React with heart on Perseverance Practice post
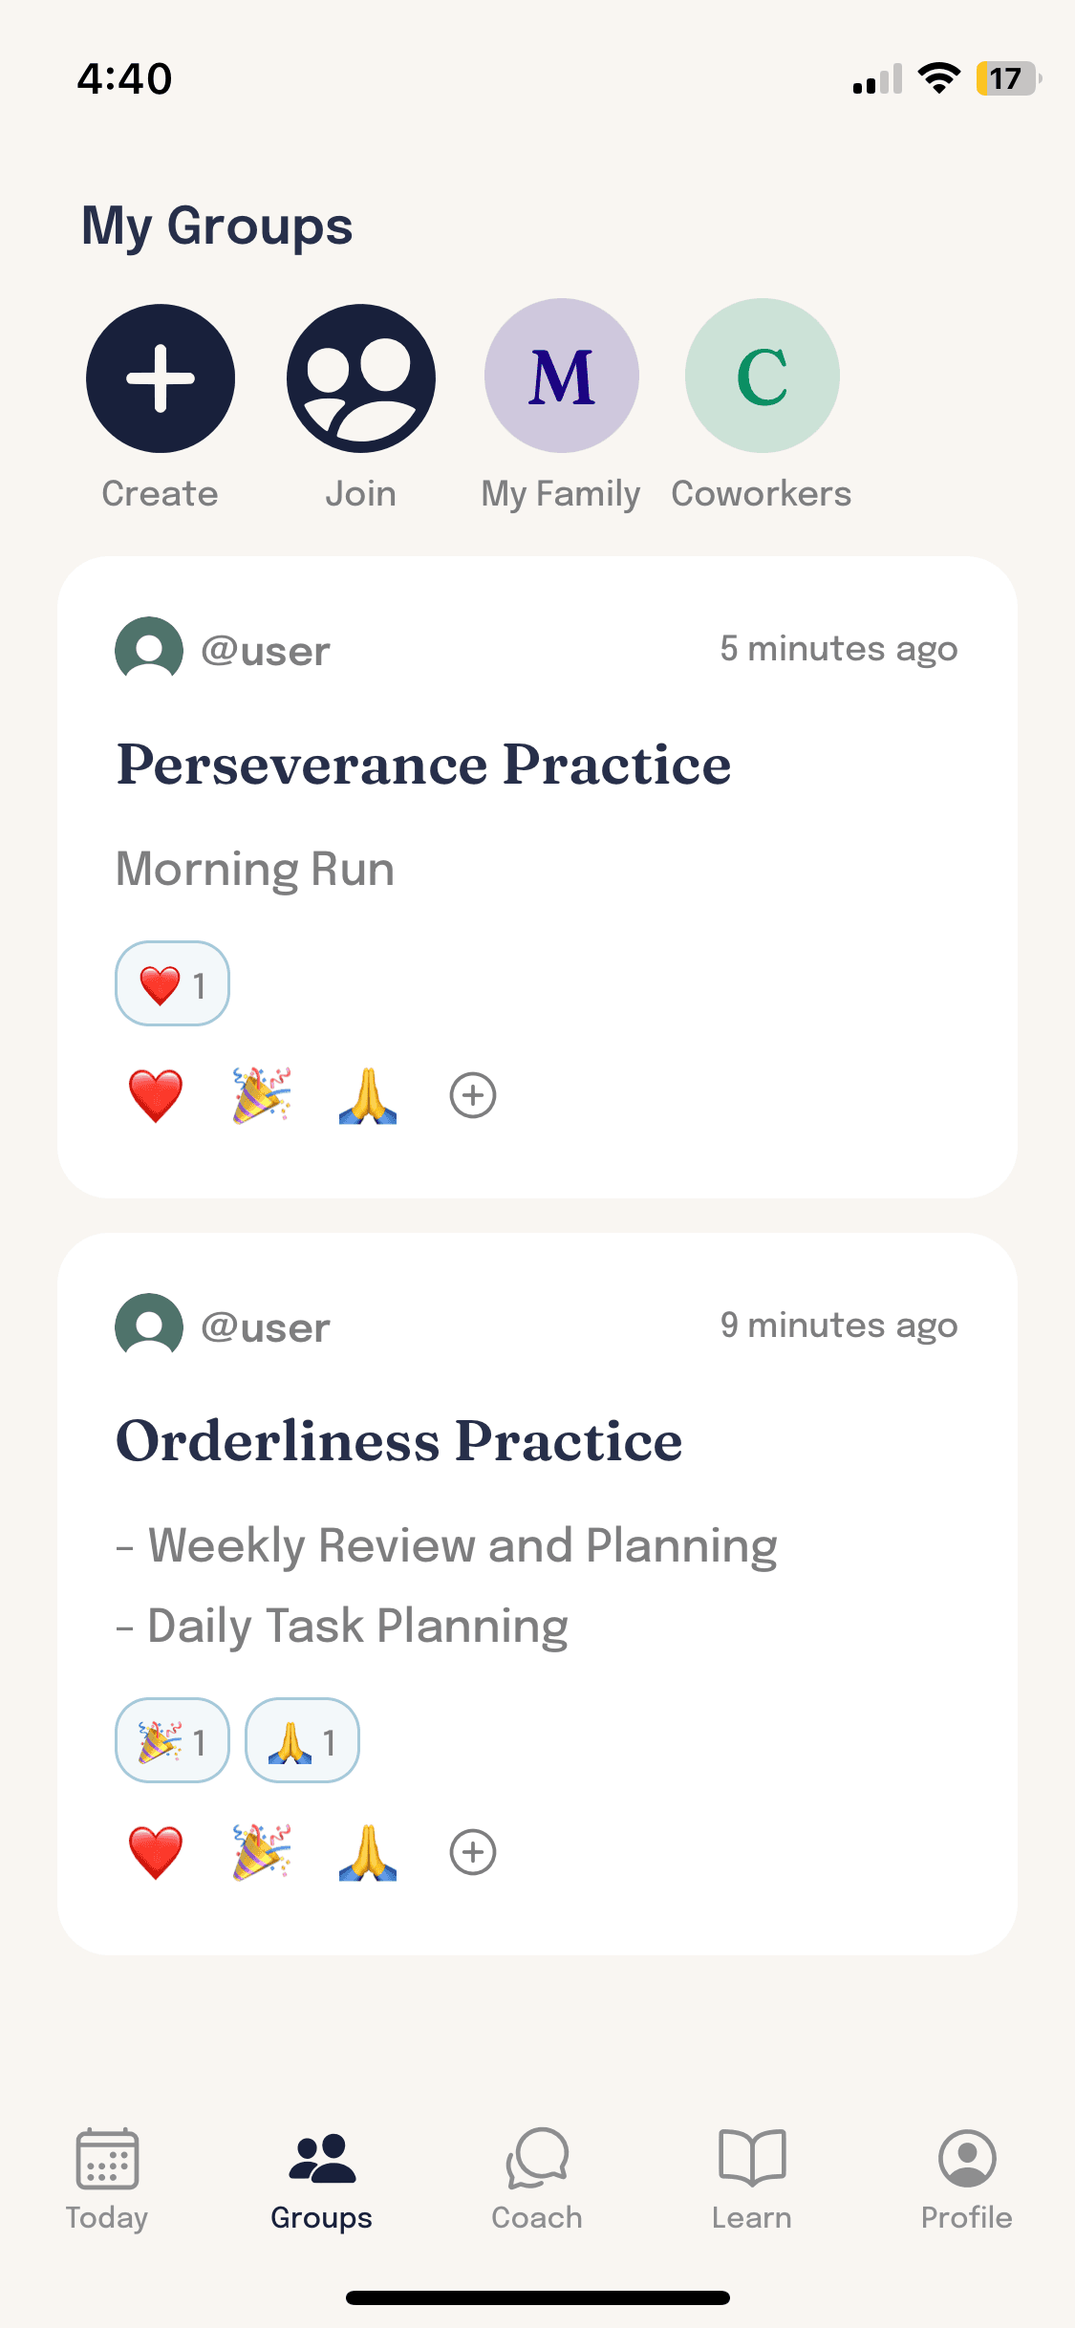Screen dimensions: 1075x2328 click(x=156, y=1095)
